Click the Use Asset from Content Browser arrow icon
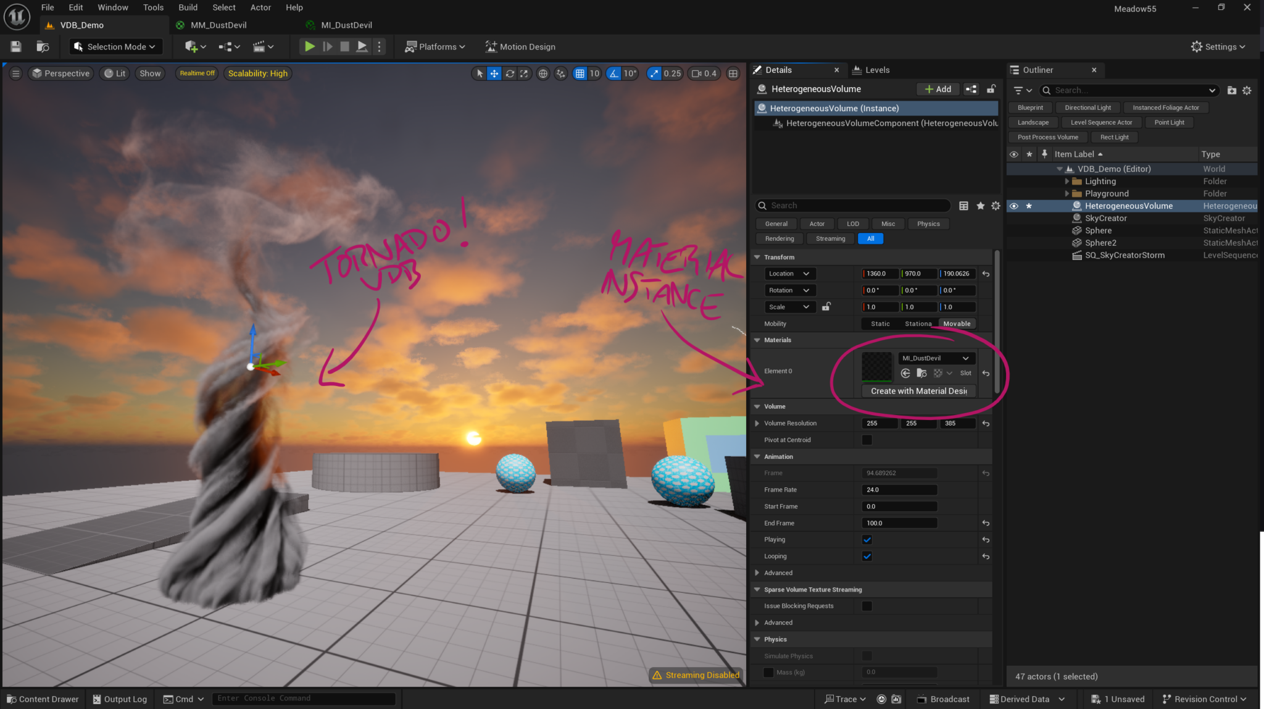The height and width of the screenshot is (709, 1264). pyautogui.click(x=905, y=373)
